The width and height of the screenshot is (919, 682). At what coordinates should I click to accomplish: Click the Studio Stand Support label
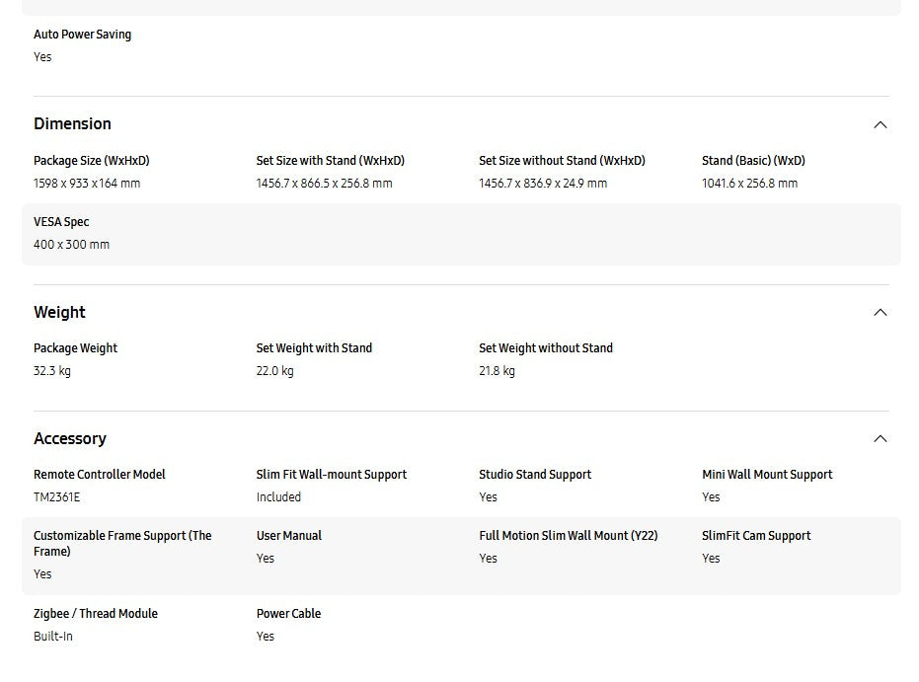click(535, 475)
